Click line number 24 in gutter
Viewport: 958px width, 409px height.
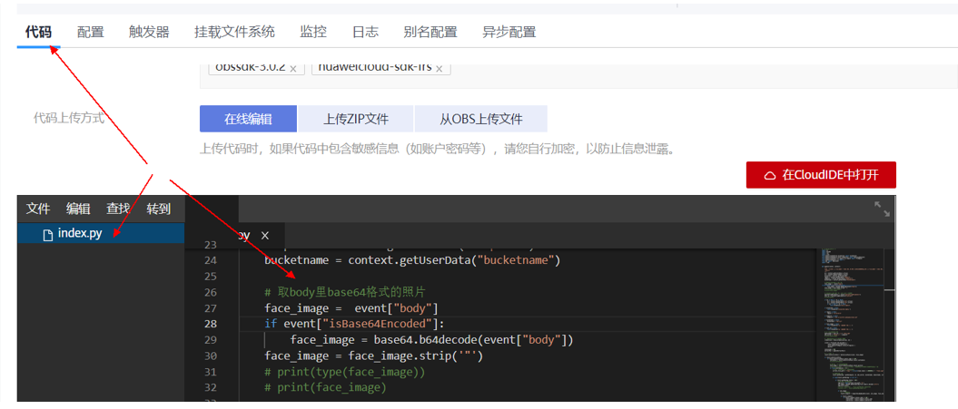(210, 260)
